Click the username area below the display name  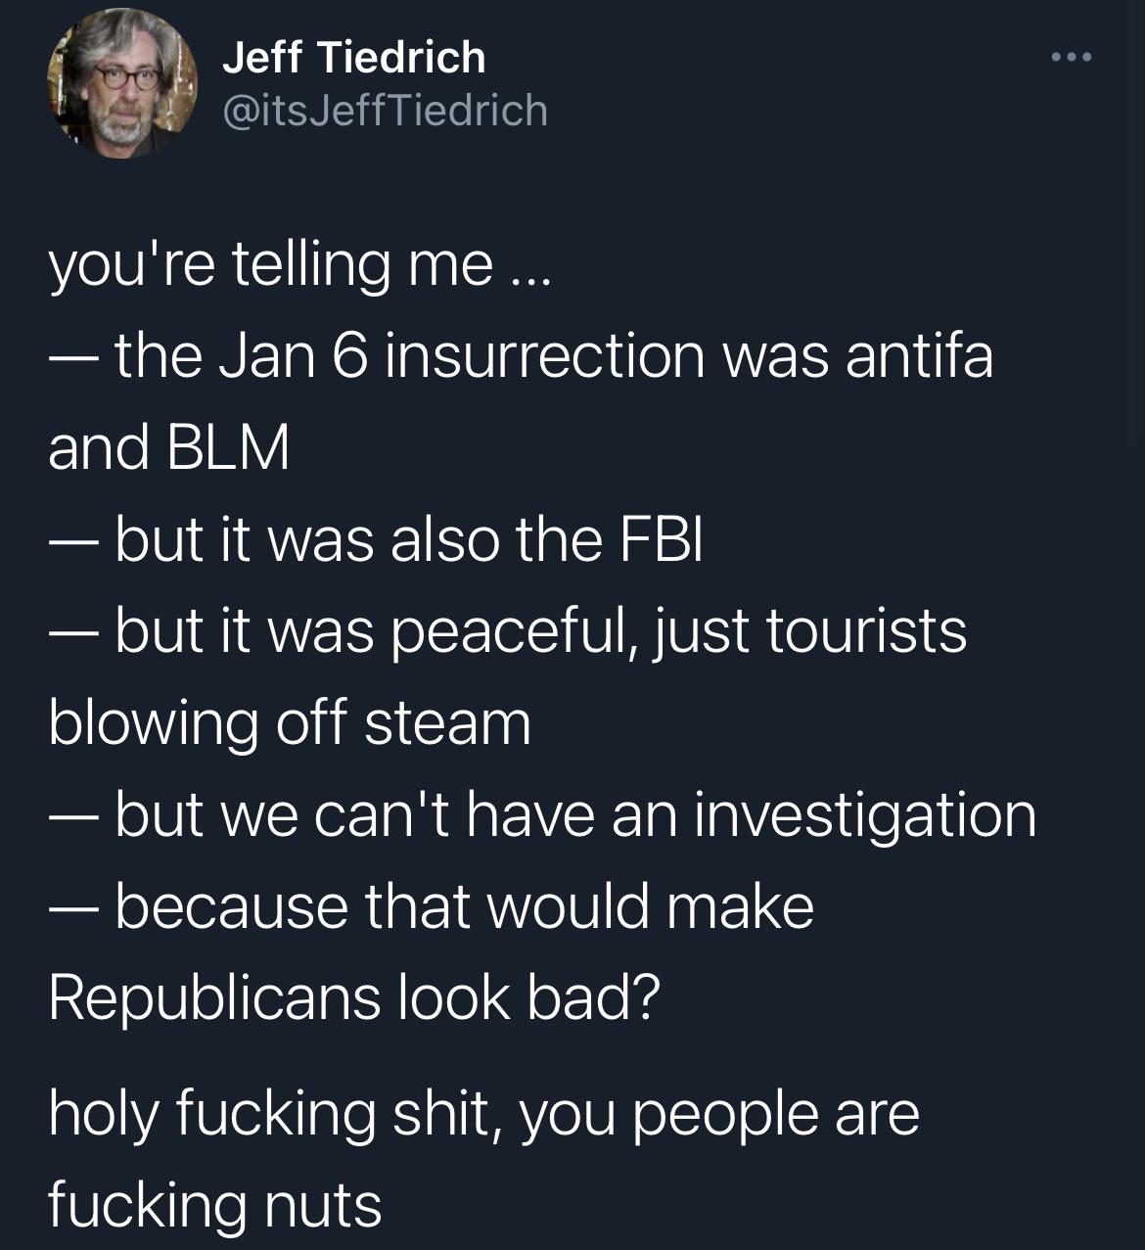[385, 111]
